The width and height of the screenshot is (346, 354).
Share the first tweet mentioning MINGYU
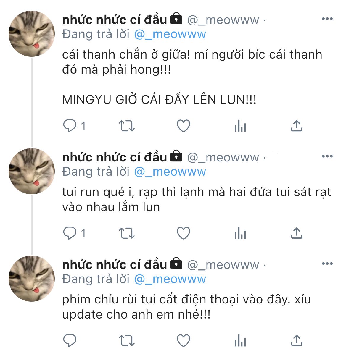[x=297, y=126]
